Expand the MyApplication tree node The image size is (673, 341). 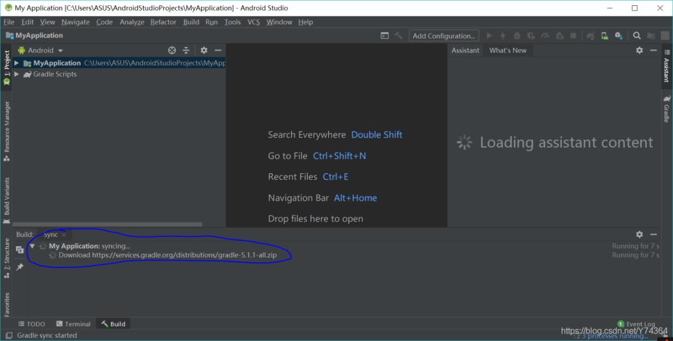(x=17, y=63)
